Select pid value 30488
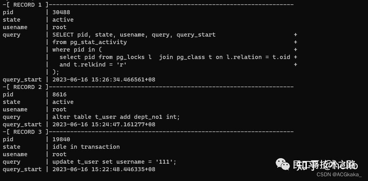 (61, 12)
